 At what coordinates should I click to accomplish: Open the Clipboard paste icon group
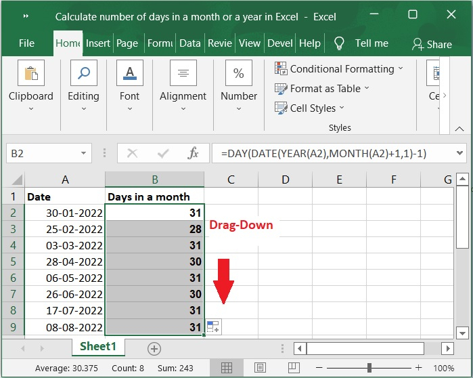(30, 73)
